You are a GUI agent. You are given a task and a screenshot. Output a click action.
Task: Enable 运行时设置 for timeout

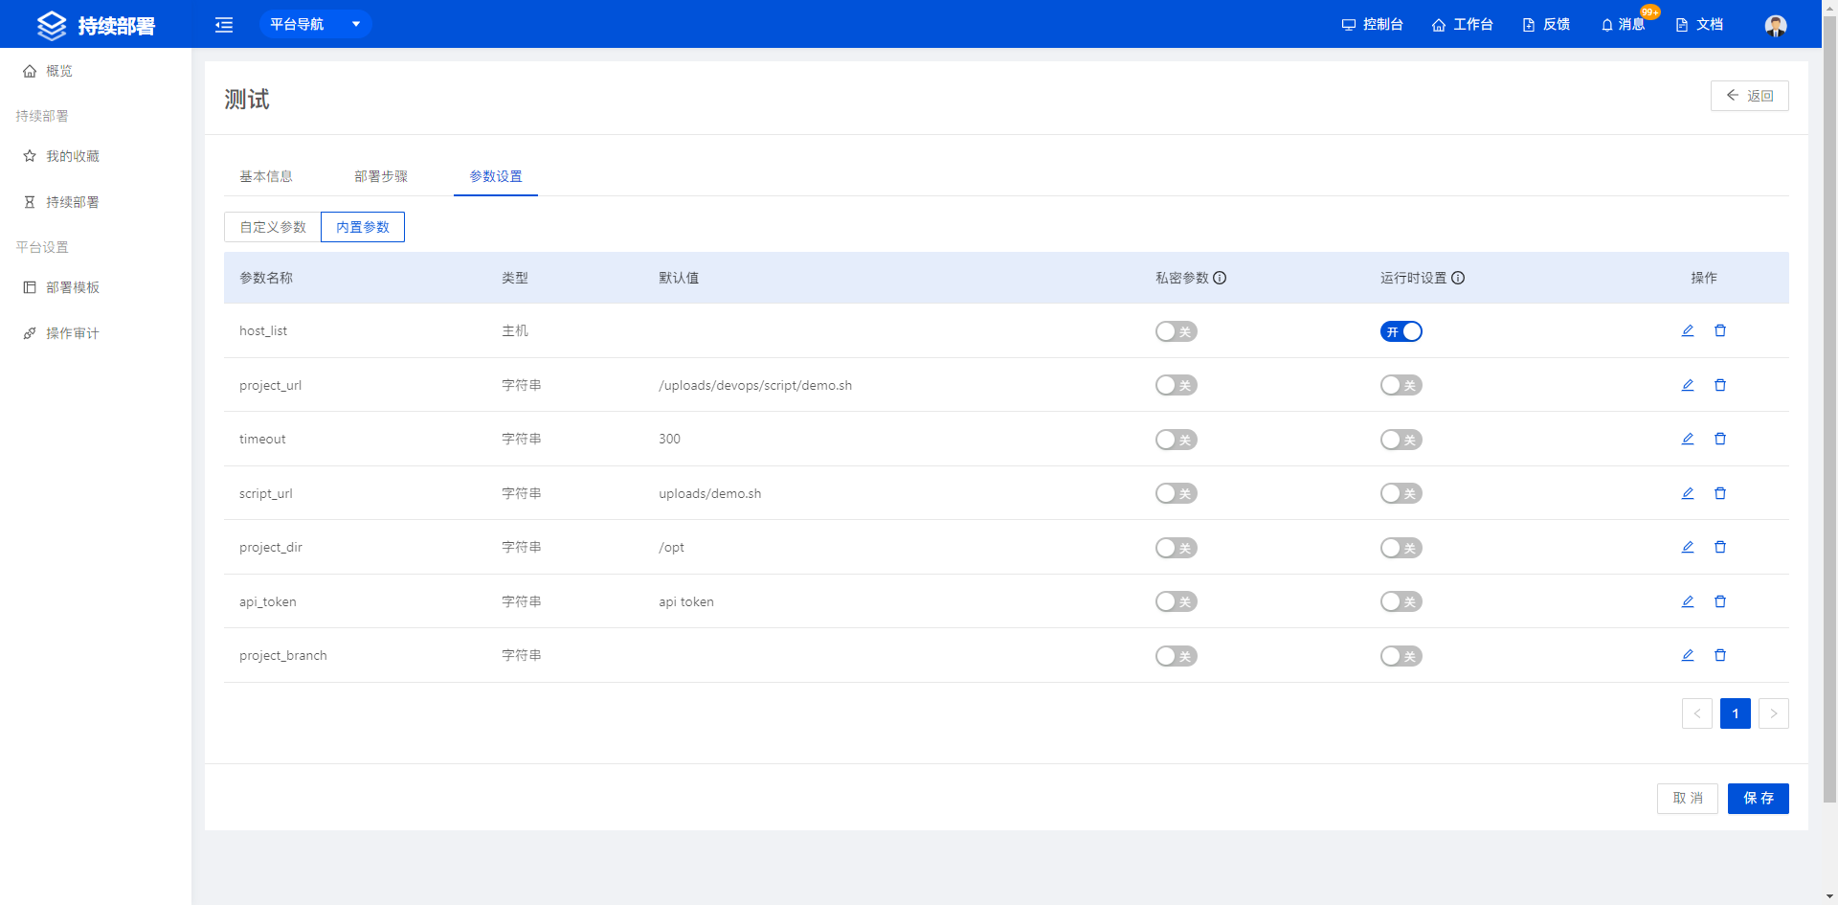click(x=1401, y=440)
